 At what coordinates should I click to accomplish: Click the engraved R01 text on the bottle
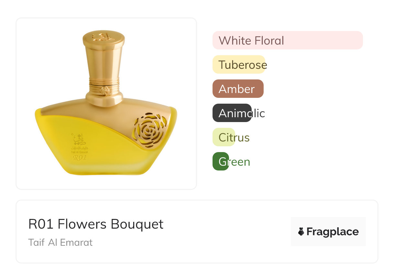(x=80, y=158)
